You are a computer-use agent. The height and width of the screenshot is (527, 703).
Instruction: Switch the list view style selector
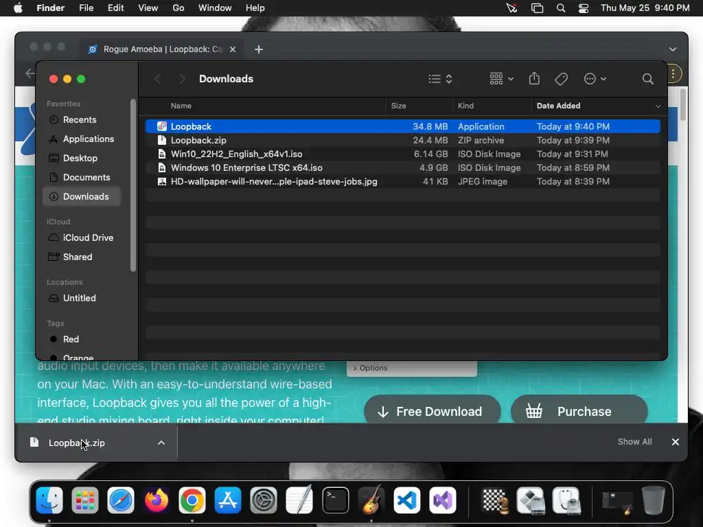pos(440,80)
